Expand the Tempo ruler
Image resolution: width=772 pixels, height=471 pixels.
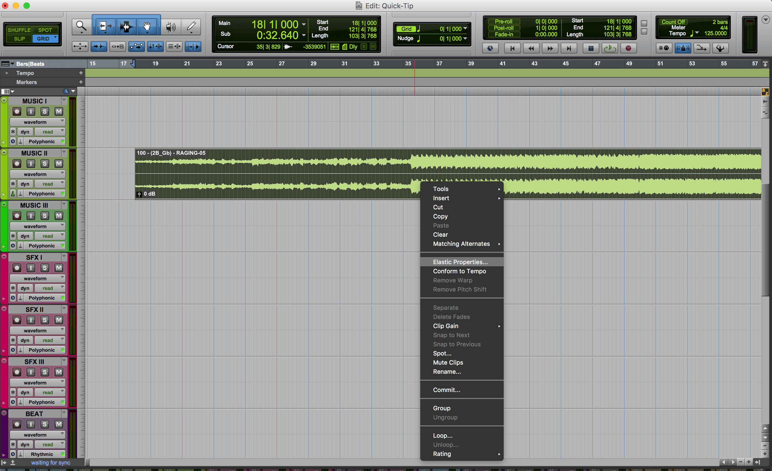click(7, 73)
